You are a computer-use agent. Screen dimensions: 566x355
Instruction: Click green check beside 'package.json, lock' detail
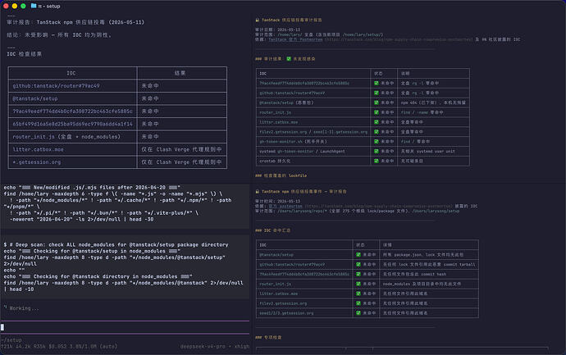pos(358,254)
